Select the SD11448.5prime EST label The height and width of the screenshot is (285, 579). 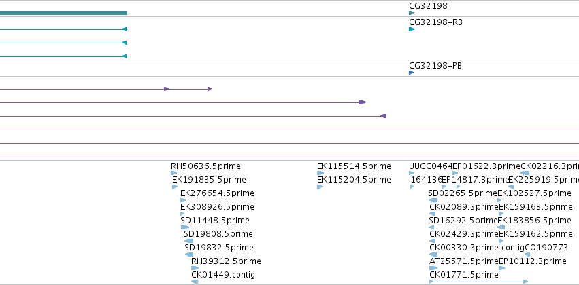pos(215,221)
